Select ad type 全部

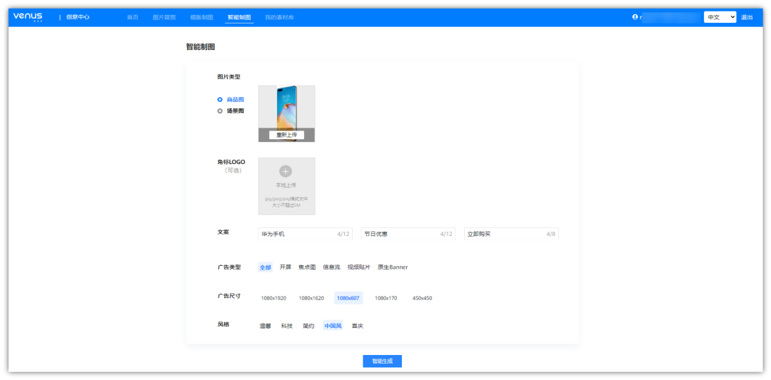pos(266,267)
